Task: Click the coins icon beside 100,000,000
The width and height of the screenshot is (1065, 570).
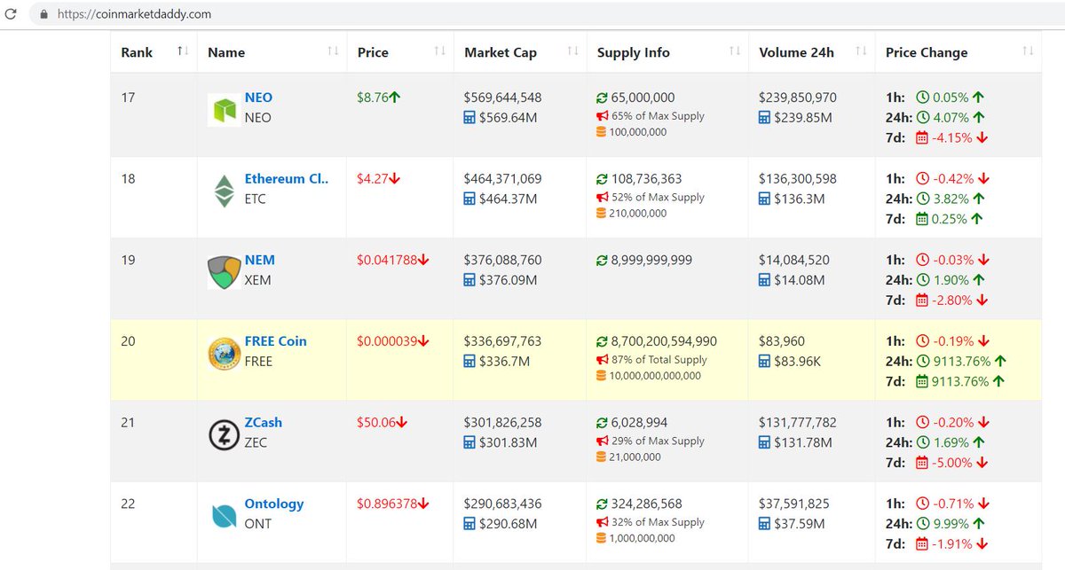Action: click(x=602, y=132)
